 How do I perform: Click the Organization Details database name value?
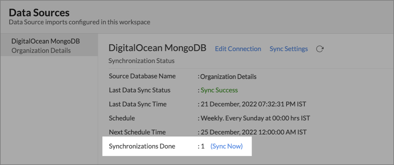pyautogui.click(x=228, y=77)
